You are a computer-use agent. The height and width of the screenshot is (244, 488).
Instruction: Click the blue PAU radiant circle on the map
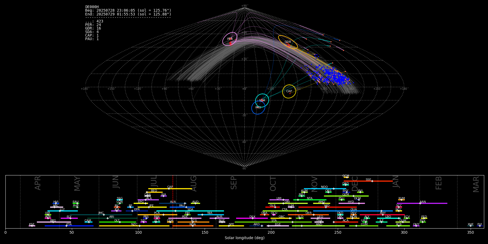point(258,108)
